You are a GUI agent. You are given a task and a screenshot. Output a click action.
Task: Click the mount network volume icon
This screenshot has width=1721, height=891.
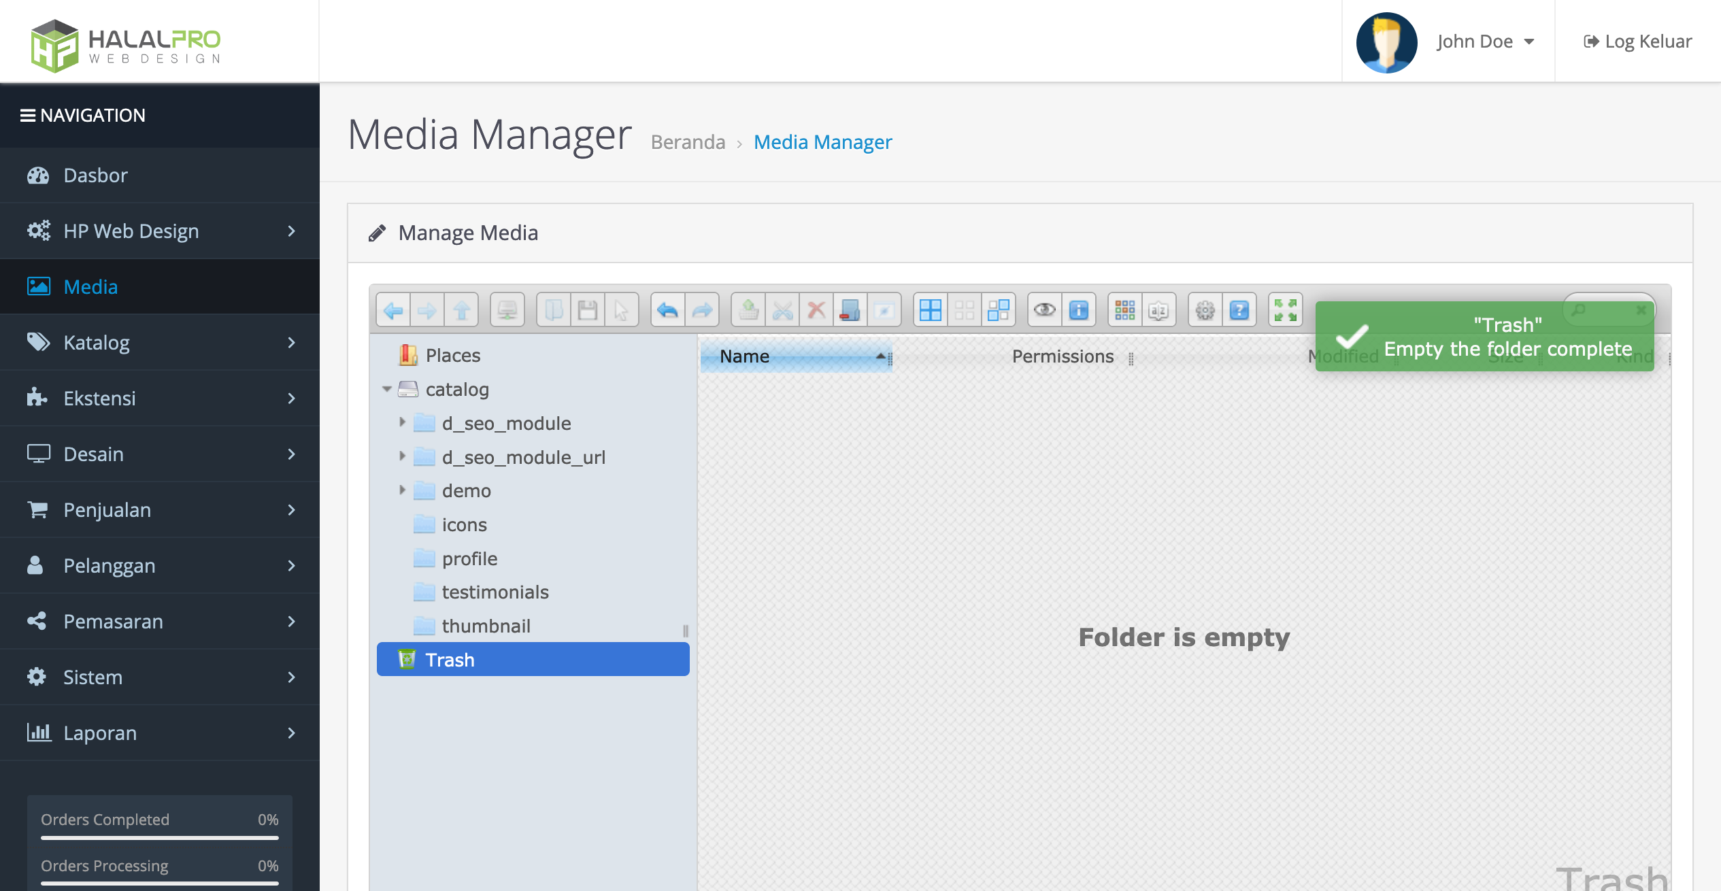click(507, 310)
